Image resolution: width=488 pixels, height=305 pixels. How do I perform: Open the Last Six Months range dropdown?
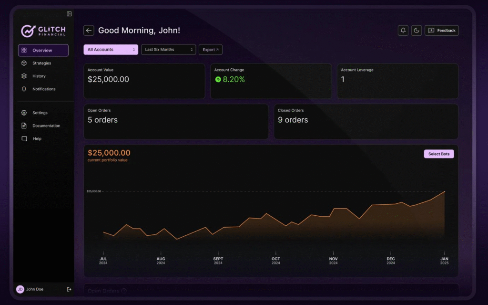168,50
